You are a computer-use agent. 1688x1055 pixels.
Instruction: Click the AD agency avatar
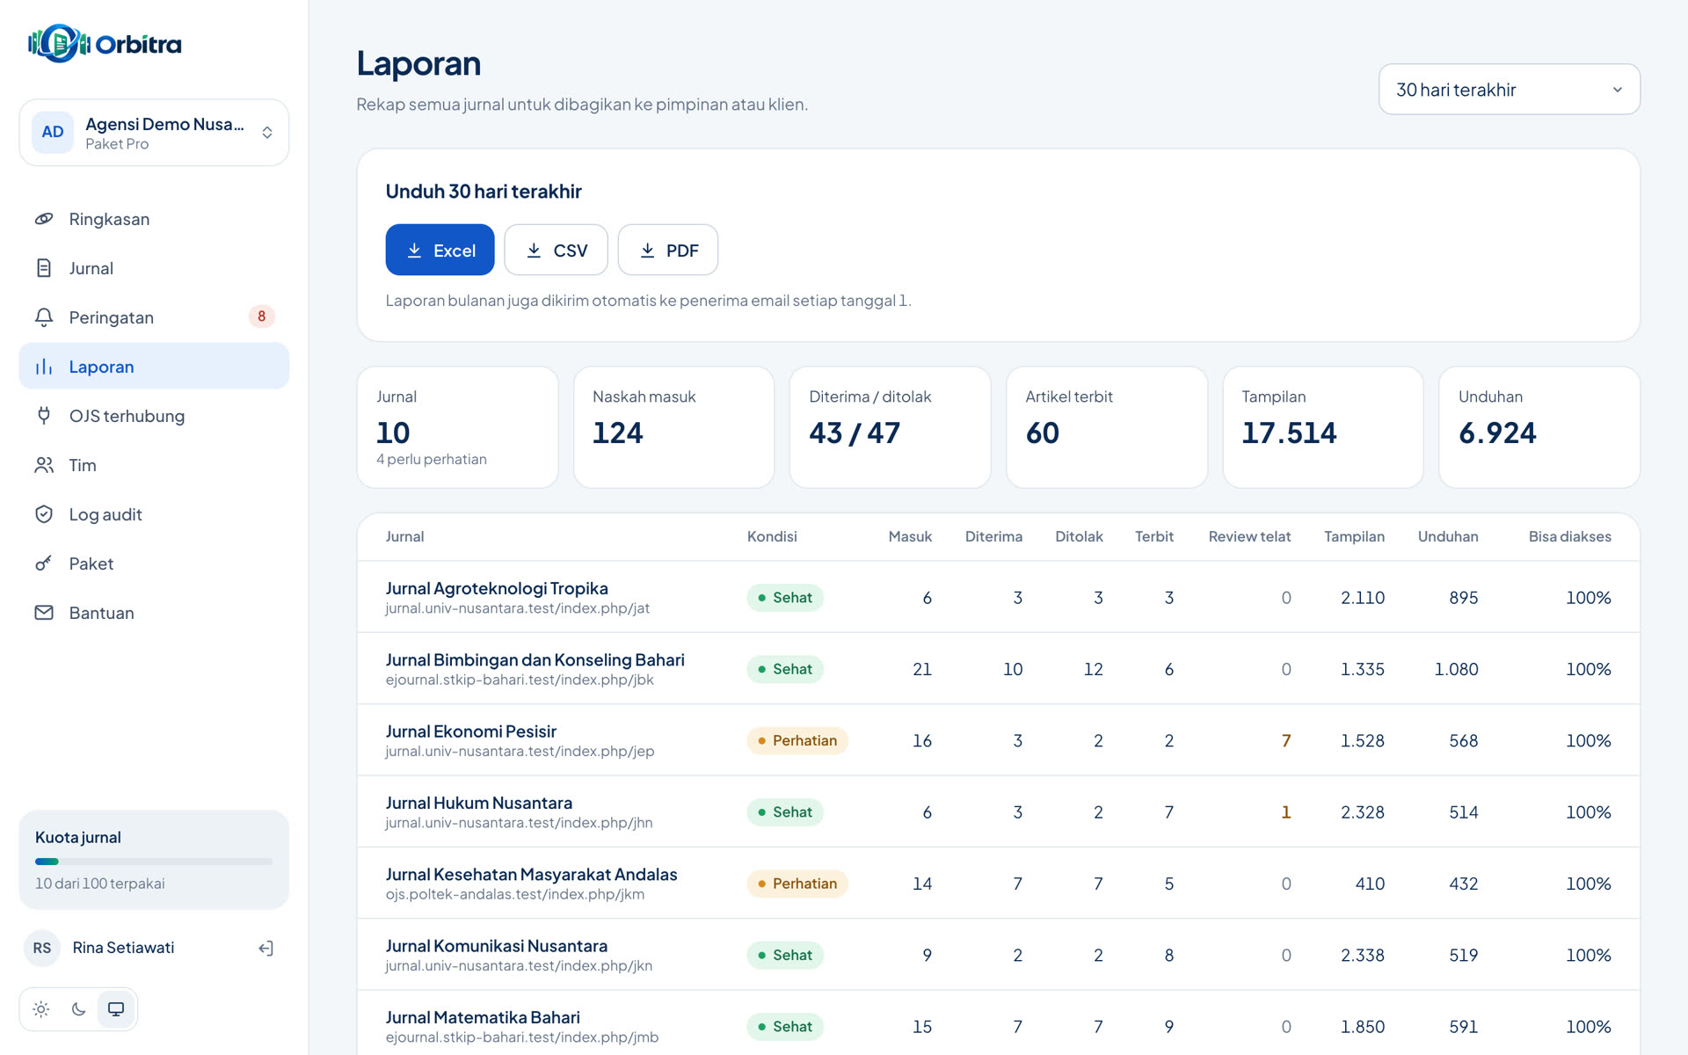(53, 132)
